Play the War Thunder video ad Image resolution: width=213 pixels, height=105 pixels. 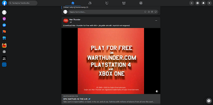click(x=111, y=61)
